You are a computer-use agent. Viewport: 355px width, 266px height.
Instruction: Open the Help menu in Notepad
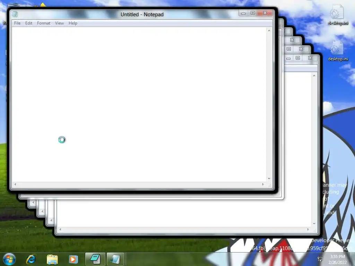[x=73, y=23]
